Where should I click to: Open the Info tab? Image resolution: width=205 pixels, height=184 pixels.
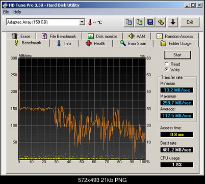point(64,44)
